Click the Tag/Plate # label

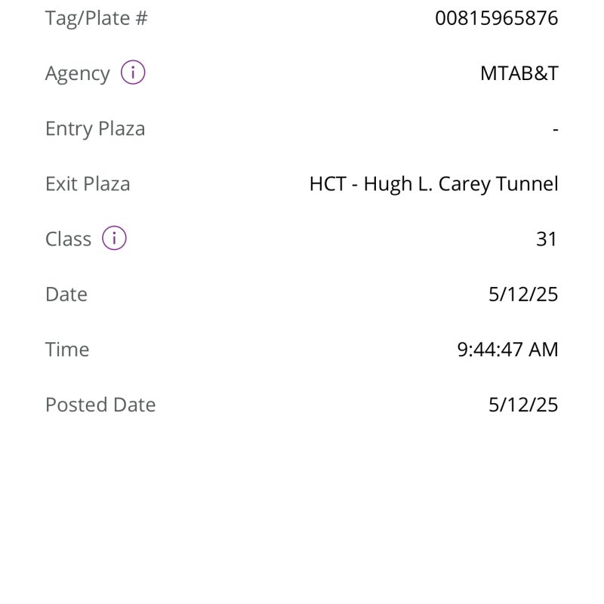pyautogui.click(x=97, y=18)
